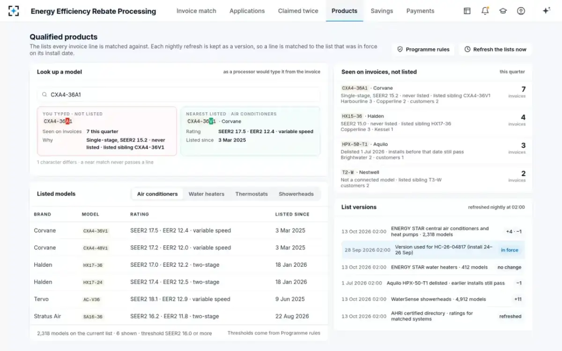Click Programme rules shield button
562x351 pixels.
pyautogui.click(x=423, y=49)
